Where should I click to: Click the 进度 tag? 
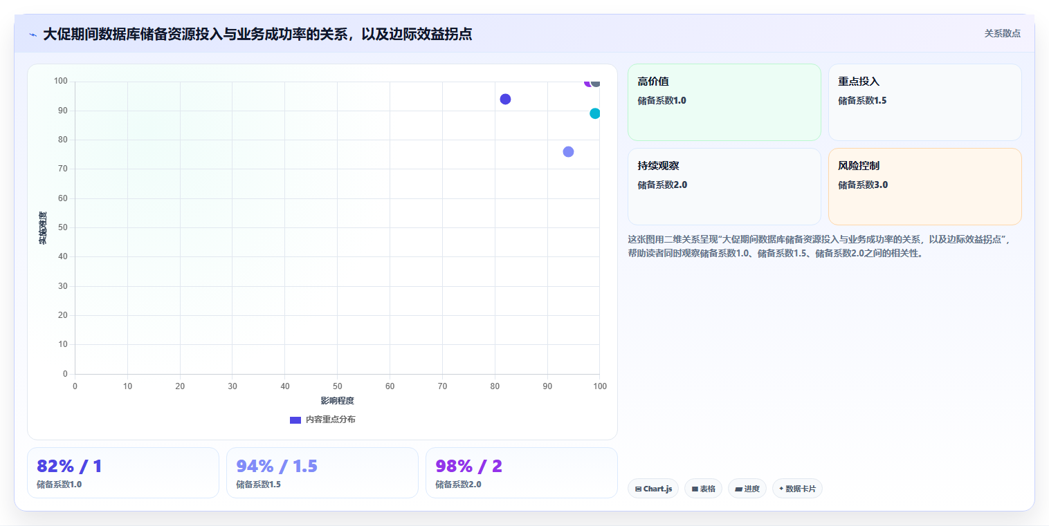(747, 489)
